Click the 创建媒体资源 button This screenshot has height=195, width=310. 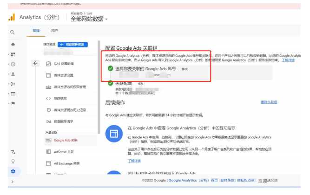(x=73, y=45)
